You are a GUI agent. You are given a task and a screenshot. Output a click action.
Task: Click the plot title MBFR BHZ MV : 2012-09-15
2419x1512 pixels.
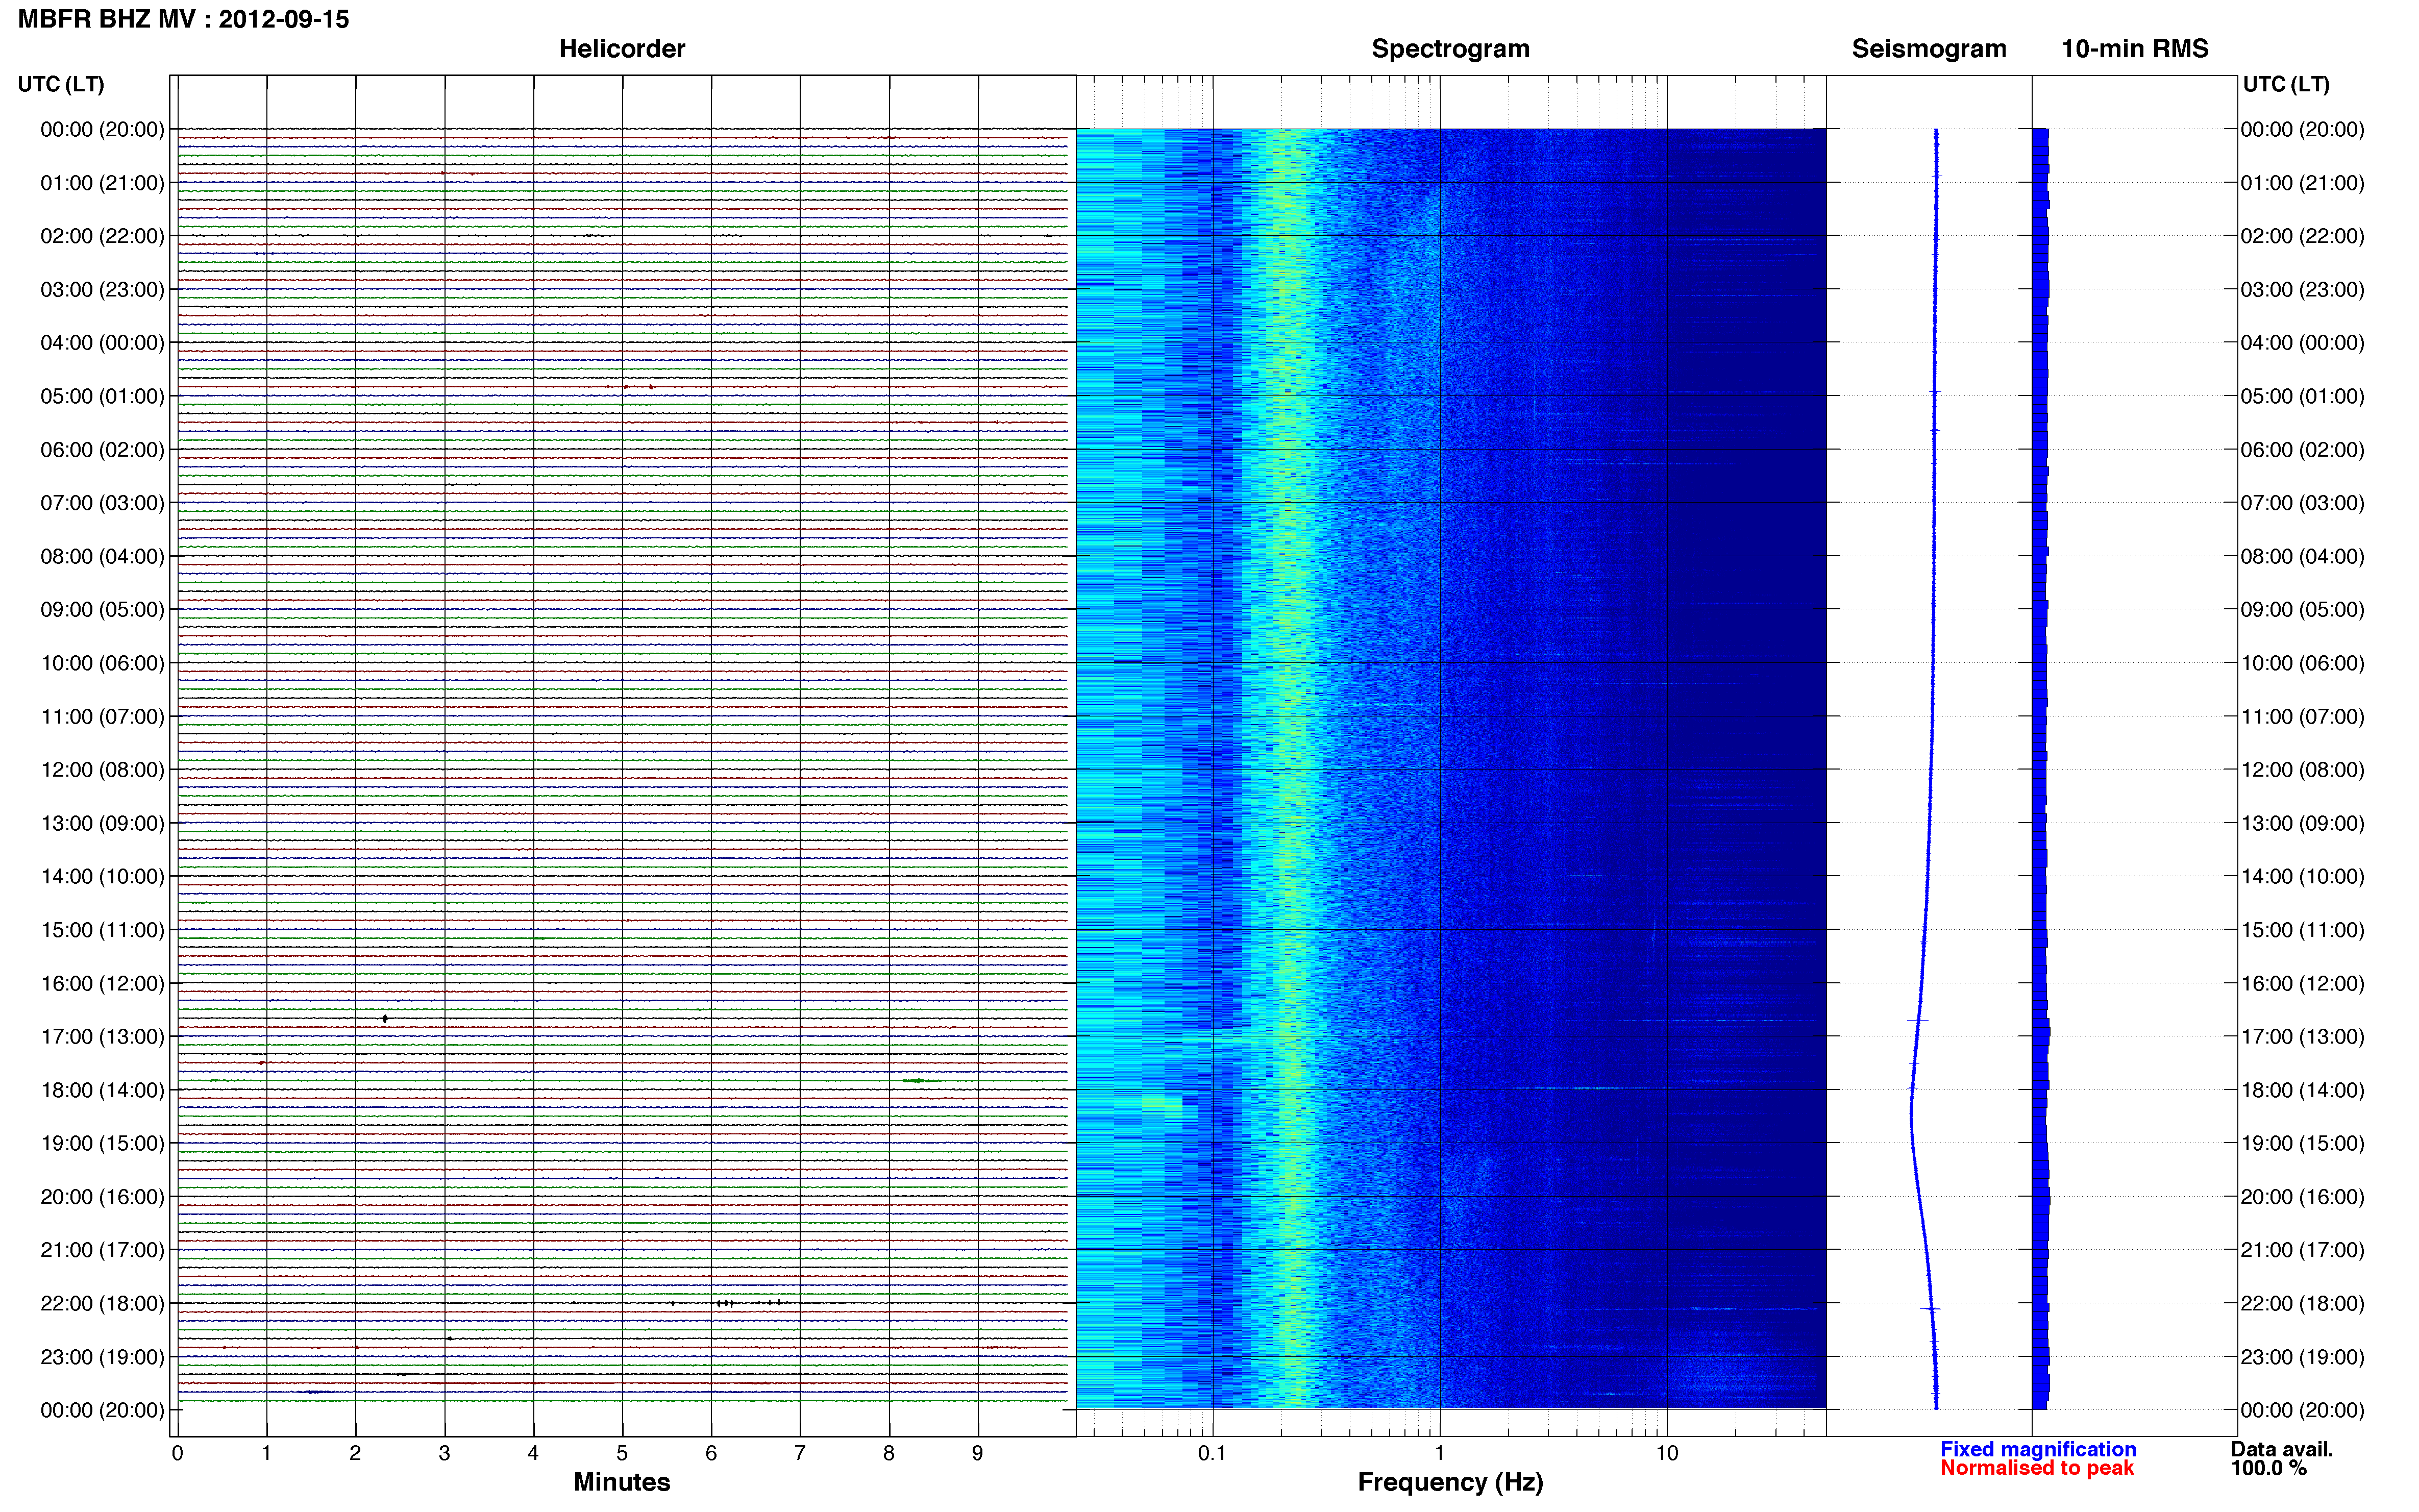coord(184,19)
